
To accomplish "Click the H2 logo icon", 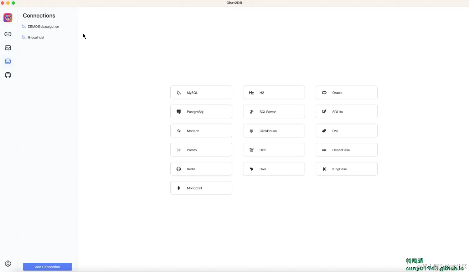I will [x=251, y=93].
